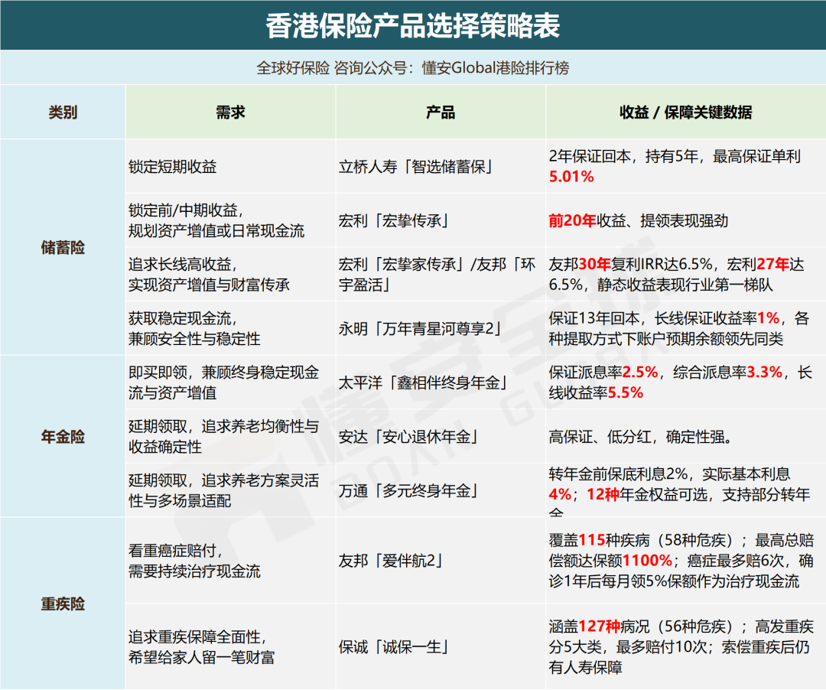Click the 宏利「宏挚传承」 product cell
The image size is (826, 690).
pos(393,221)
